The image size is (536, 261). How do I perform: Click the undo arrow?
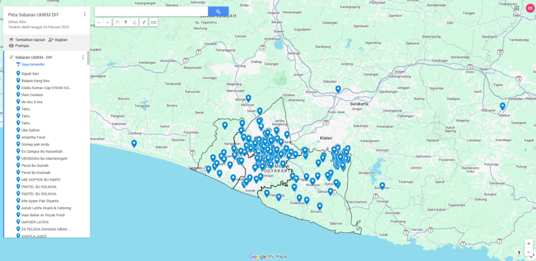99,22
